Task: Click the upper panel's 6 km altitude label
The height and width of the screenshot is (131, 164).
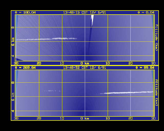Action: (13, 42)
